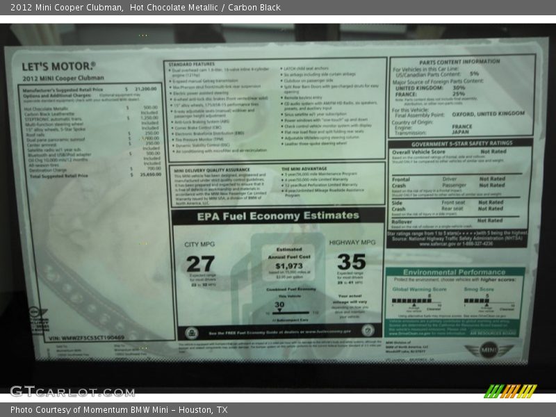556x417 pixels.
Task: Click the LET'S MOTOR heading
Action: point(58,67)
